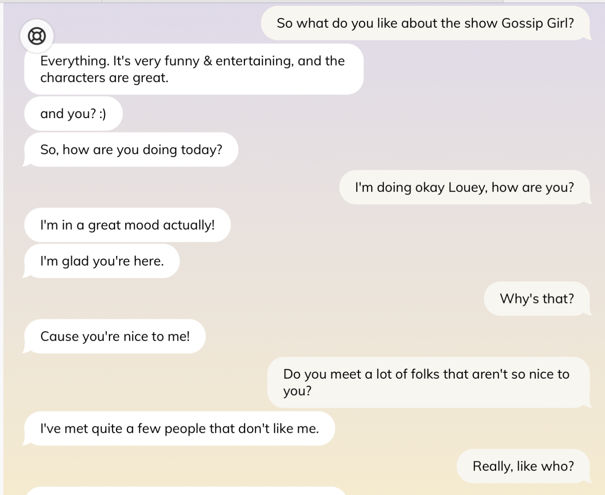Click the 'I'm doing okay Louey' user message
This screenshot has width=605, height=495.
[x=464, y=187]
